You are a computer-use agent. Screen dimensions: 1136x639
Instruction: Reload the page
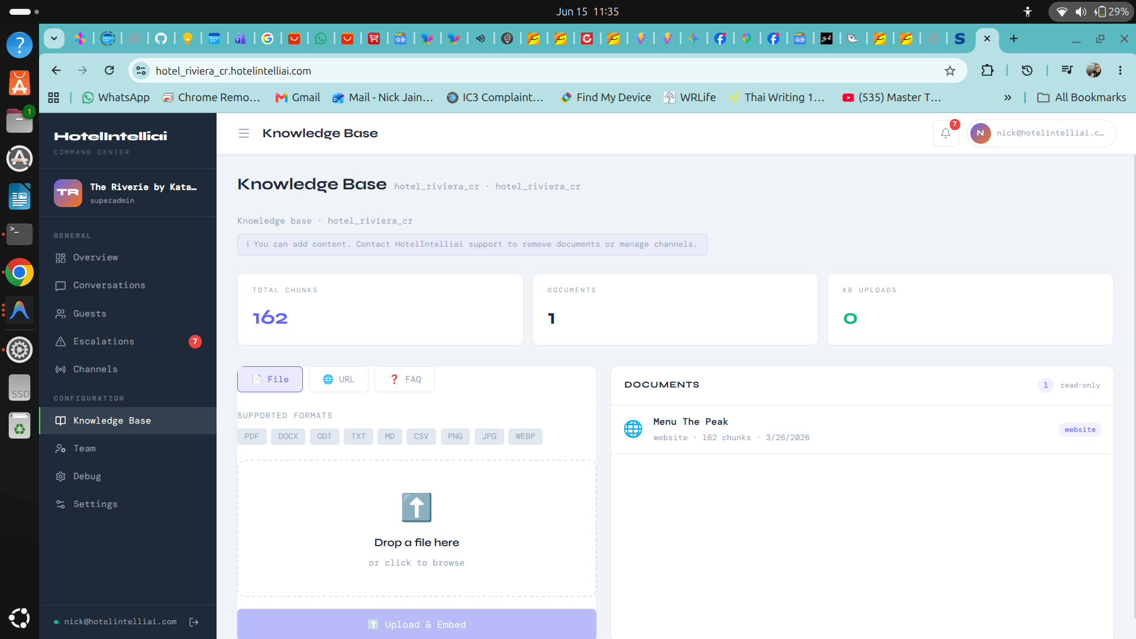[109, 70]
